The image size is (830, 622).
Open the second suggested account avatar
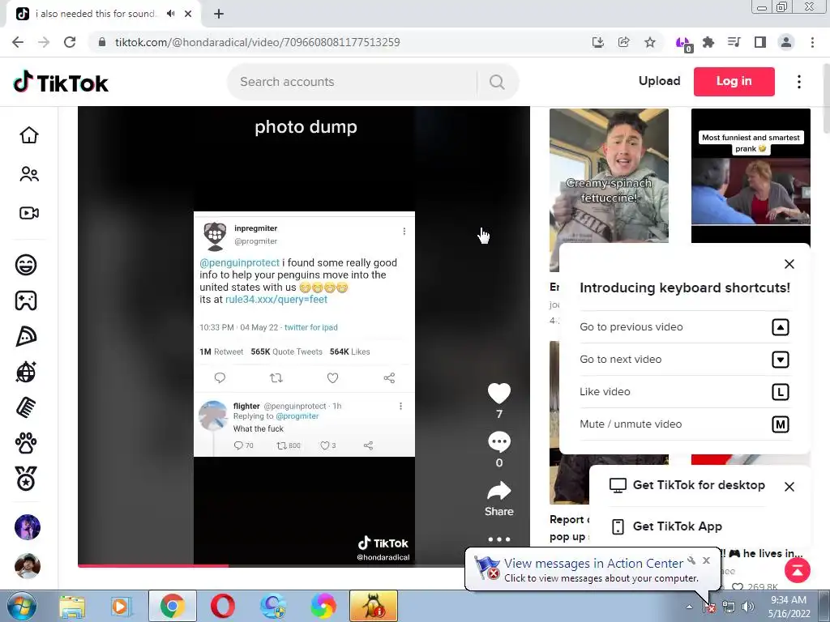[27, 566]
